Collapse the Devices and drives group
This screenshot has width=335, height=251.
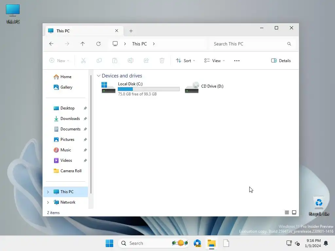[98, 76]
